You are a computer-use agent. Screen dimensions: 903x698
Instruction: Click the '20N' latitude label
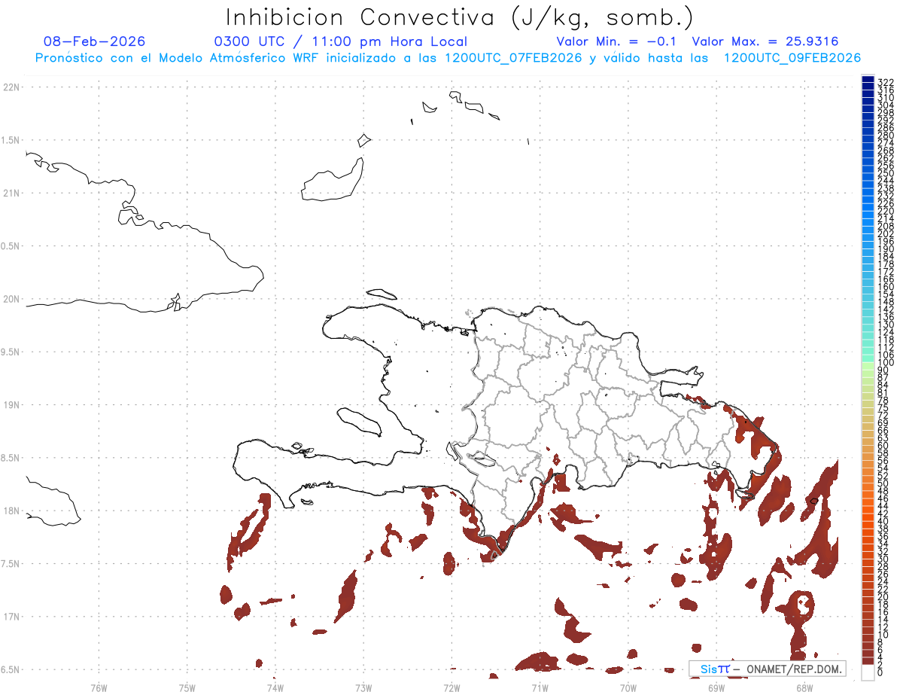(11, 299)
